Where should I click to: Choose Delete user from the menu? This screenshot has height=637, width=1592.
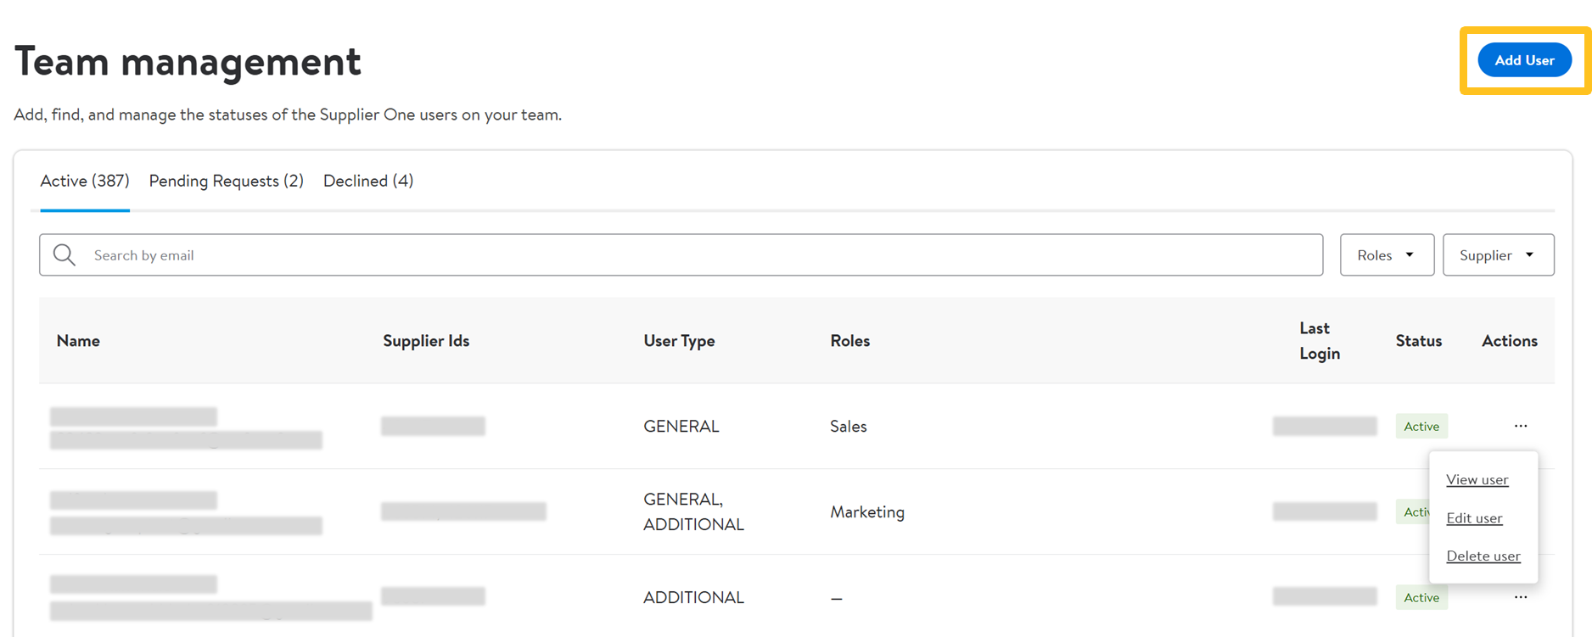1483,556
